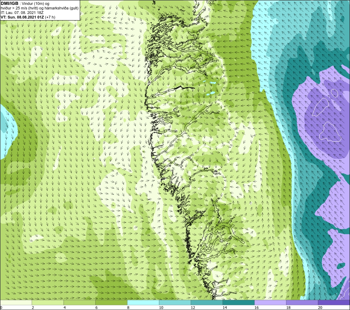Click the 6–8 m/s darker green legend swatch
The width and height of the screenshot is (350, 310).
pos(111,302)
